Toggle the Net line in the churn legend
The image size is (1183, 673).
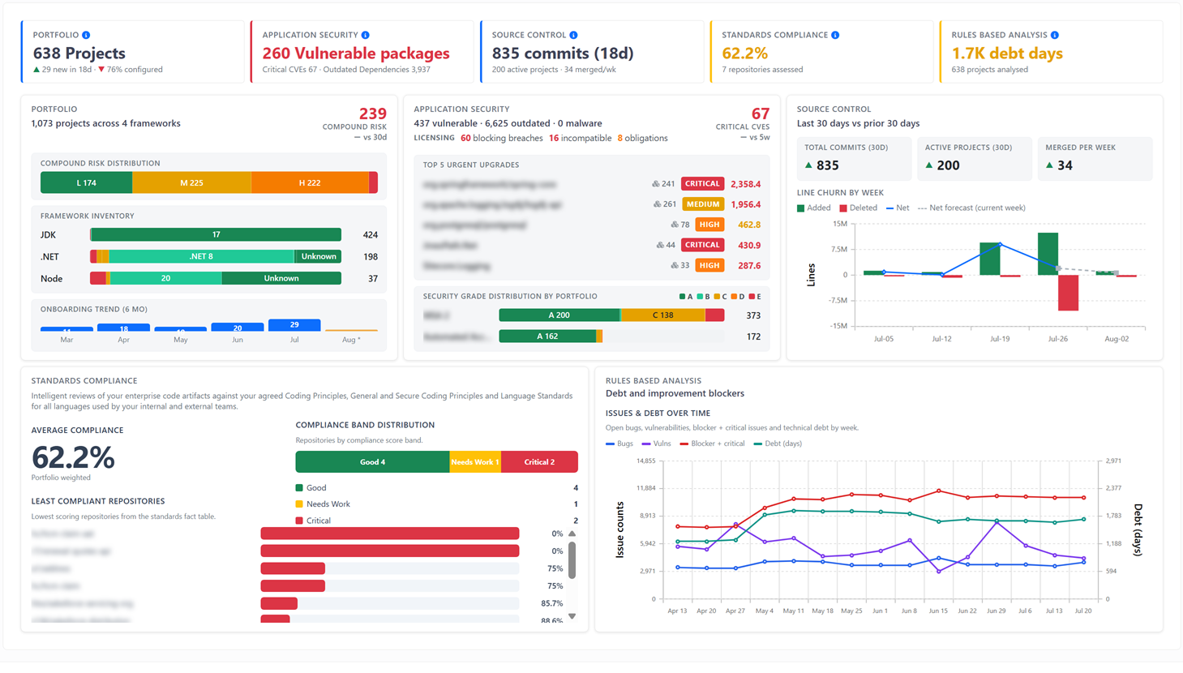898,208
